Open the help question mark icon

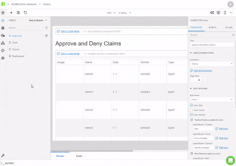(3, 13)
